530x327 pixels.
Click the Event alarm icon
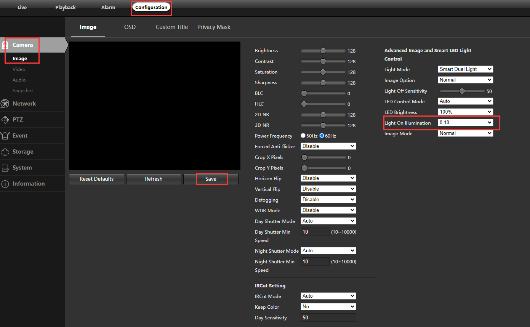pyautogui.click(x=5, y=136)
